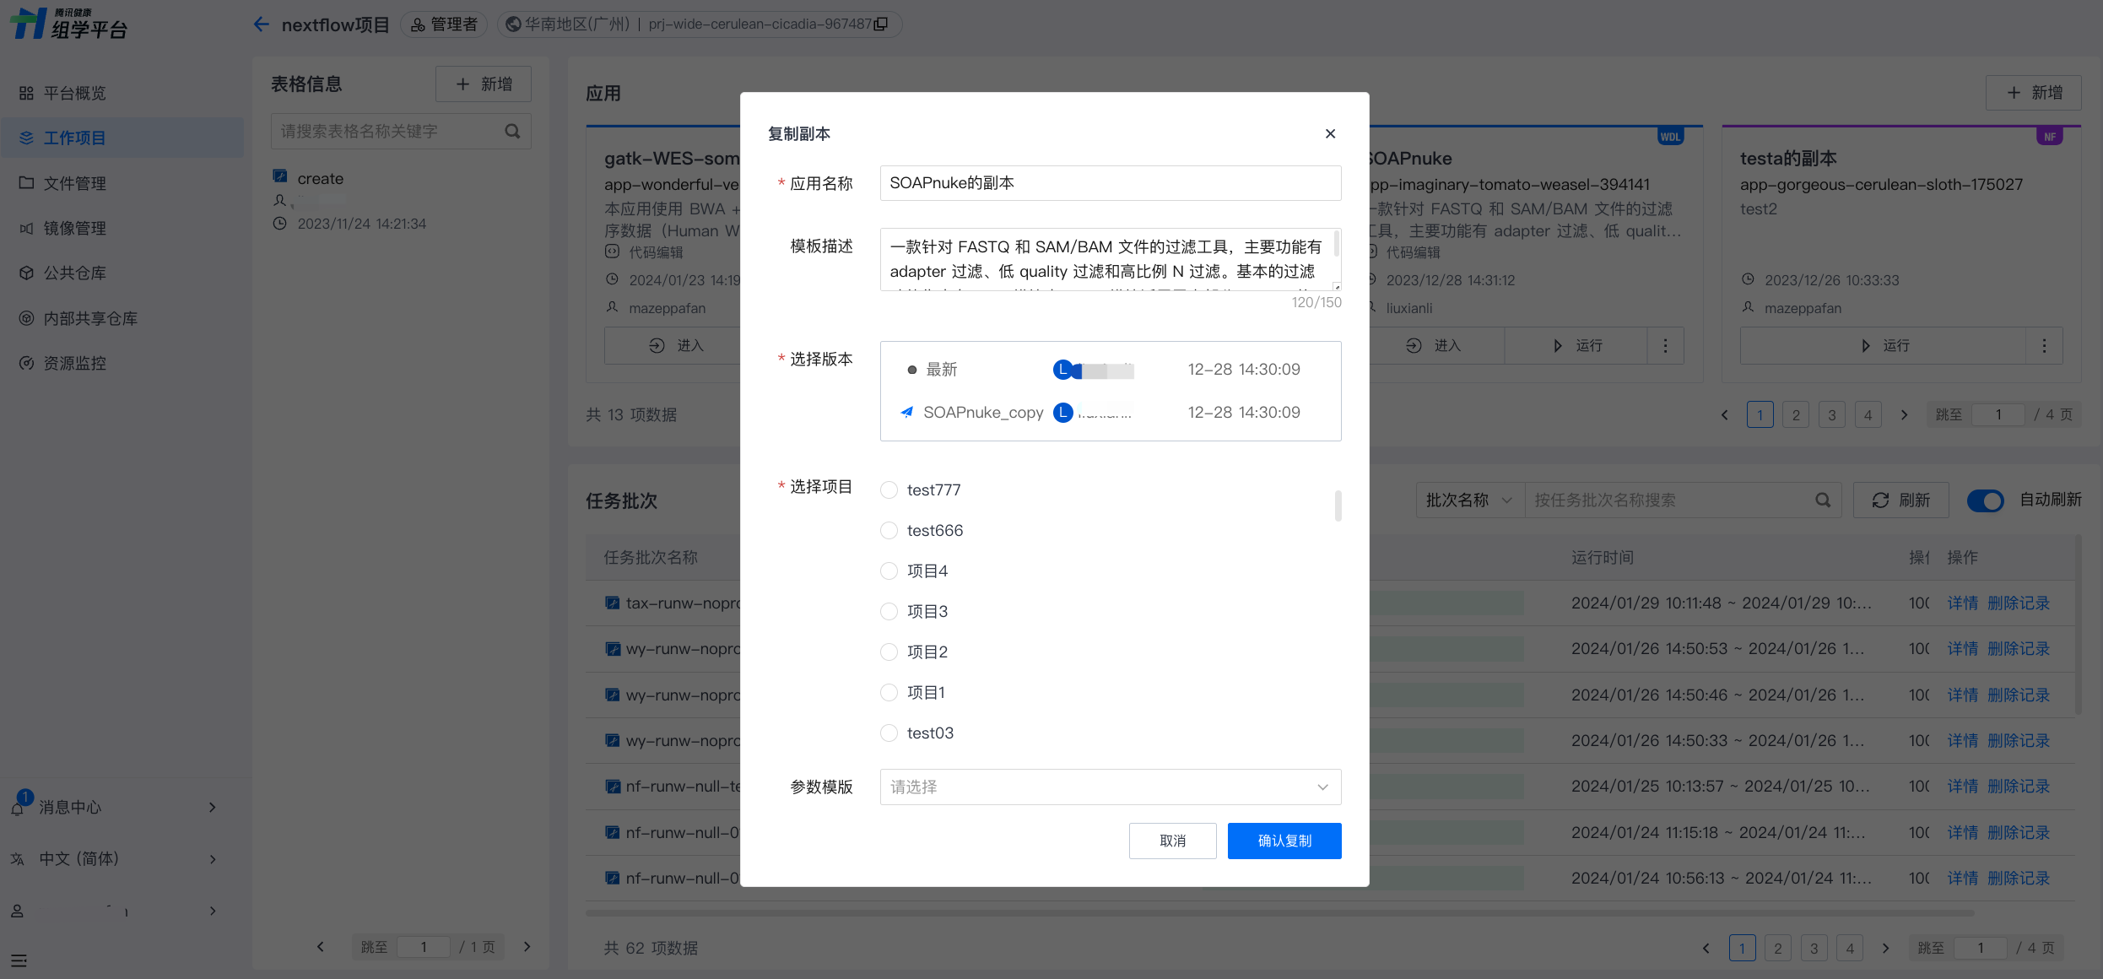Click the refresh icon in 刷新 button
Image resolution: width=2103 pixels, height=979 pixels.
point(1880,500)
